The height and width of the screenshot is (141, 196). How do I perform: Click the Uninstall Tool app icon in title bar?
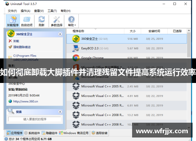[7, 4]
